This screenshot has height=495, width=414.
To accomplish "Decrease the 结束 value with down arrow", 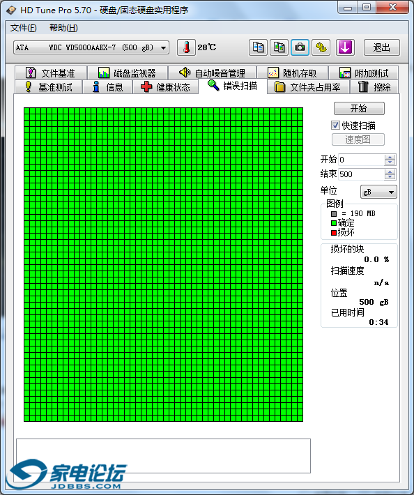I will 390,177.
